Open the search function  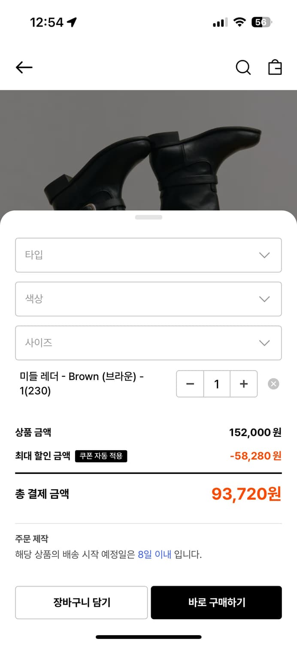click(243, 68)
